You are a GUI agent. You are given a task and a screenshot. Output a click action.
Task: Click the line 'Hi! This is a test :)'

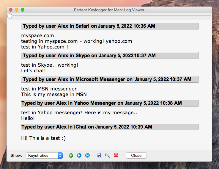(43, 138)
